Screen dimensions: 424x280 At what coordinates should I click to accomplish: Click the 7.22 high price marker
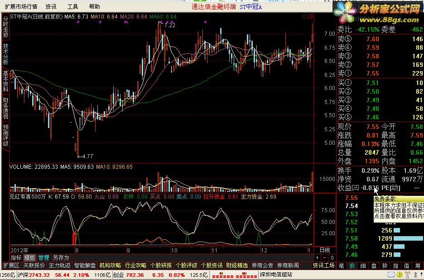[170, 25]
